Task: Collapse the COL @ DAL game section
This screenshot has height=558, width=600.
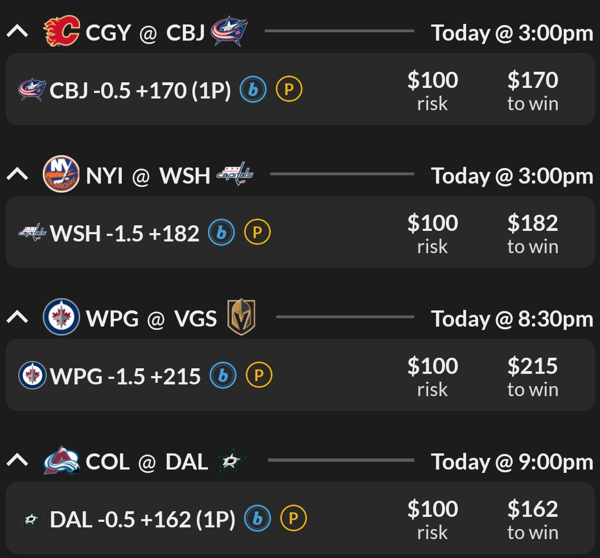Action: click(x=17, y=461)
